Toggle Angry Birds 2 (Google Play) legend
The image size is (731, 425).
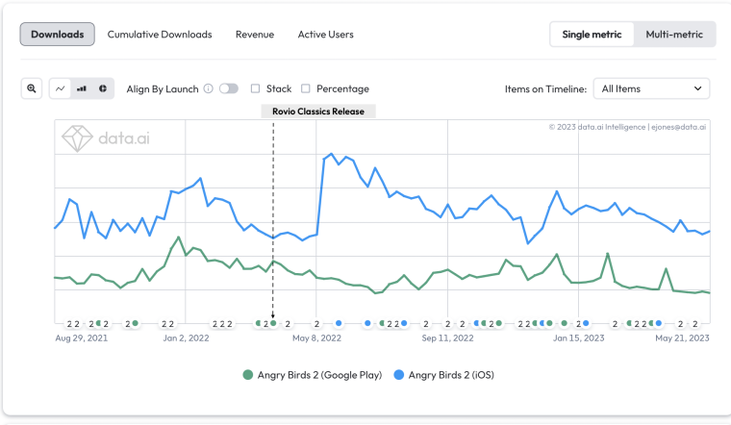[313, 375]
